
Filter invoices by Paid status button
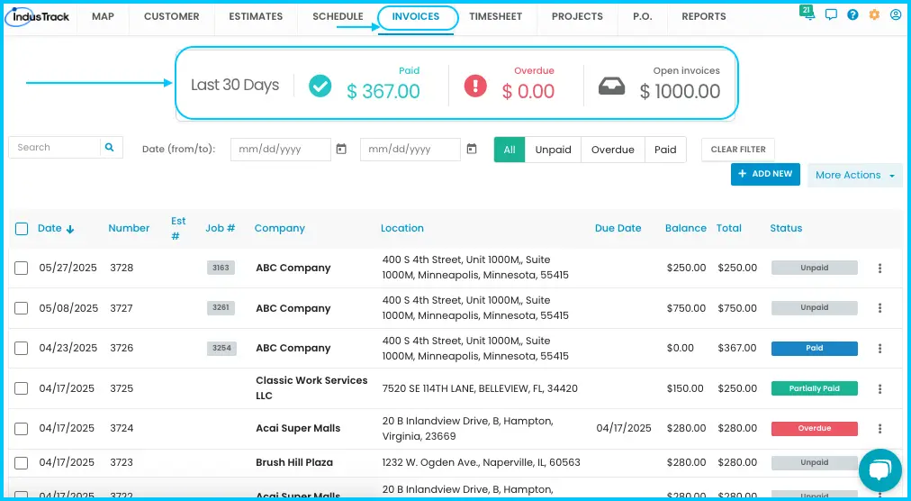(665, 150)
